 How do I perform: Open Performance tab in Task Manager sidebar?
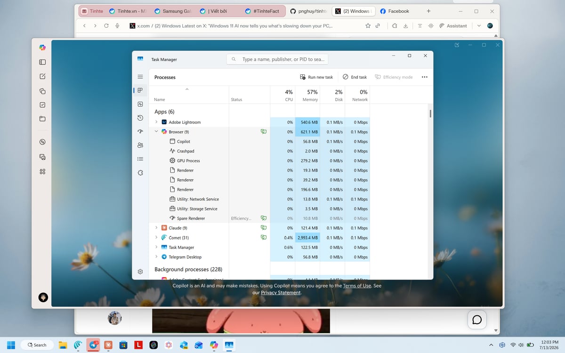[x=140, y=104]
